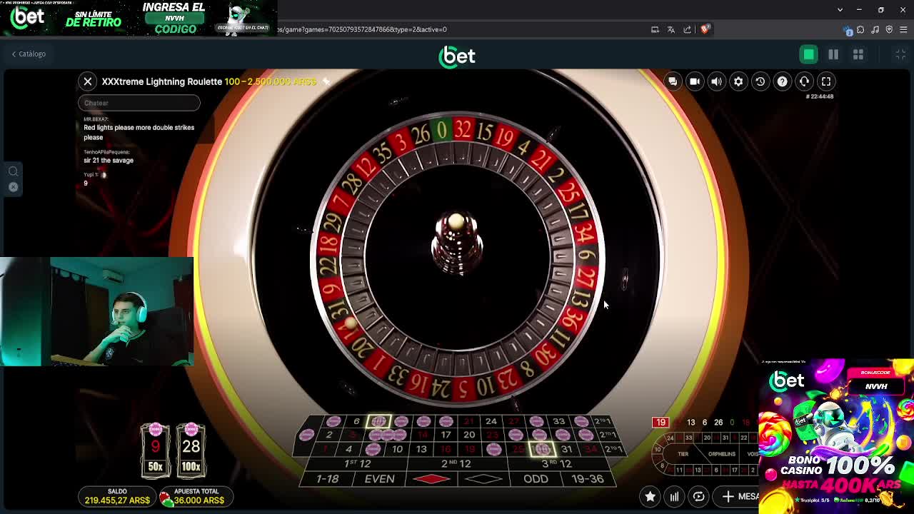Viewport: 914px width, 514px height.
Task: Bet on EVEN
Action: click(x=379, y=479)
